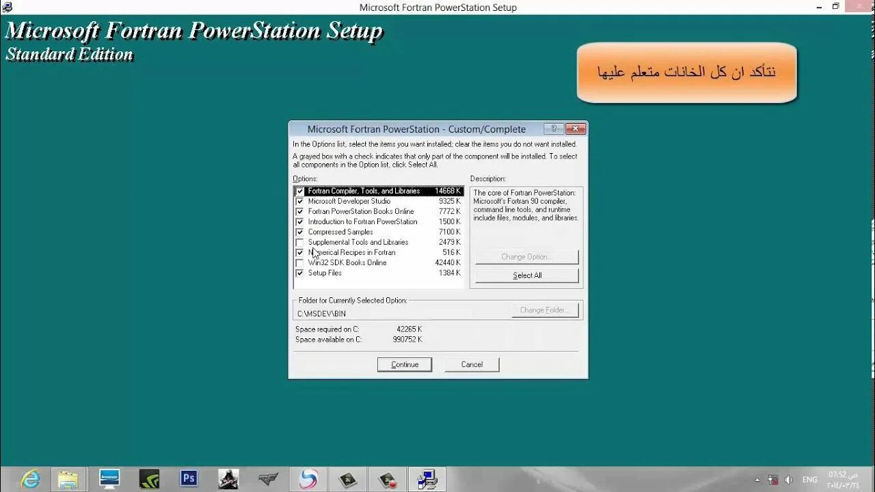Click the description text about Fortran 90 compiler
This screenshot has width=875, height=492.
pos(525,206)
